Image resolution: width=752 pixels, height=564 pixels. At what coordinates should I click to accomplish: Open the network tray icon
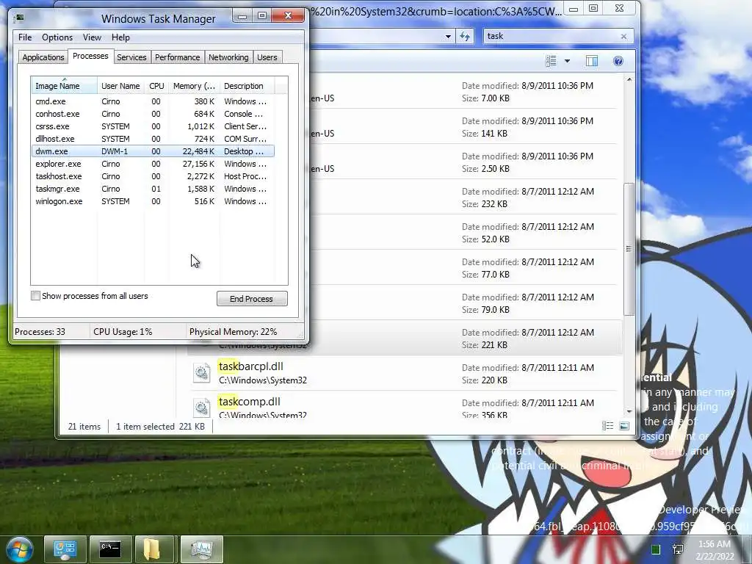pyautogui.click(x=678, y=549)
